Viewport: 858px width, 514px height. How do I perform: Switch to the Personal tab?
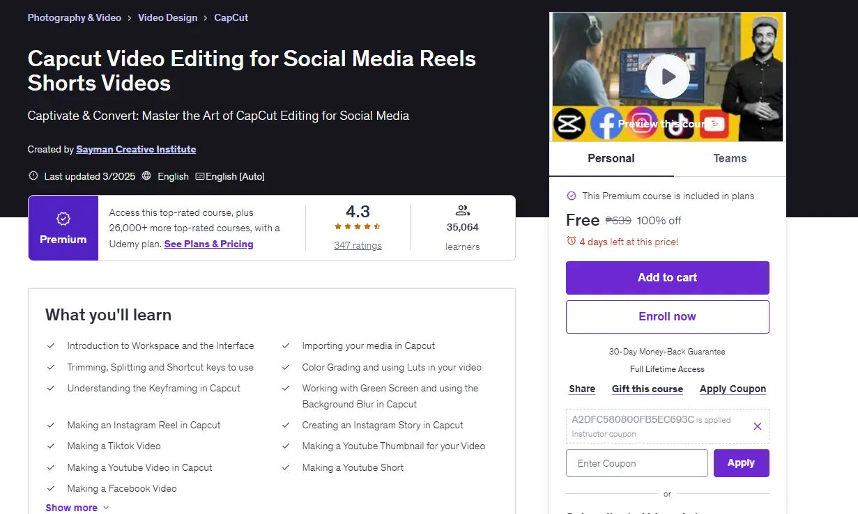tap(611, 158)
